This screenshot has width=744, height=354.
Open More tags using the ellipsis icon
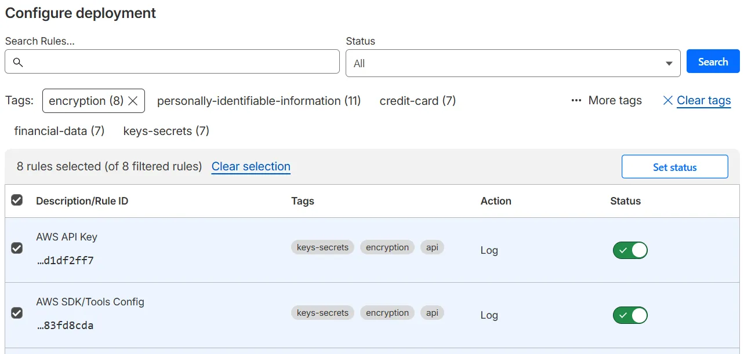coord(575,100)
